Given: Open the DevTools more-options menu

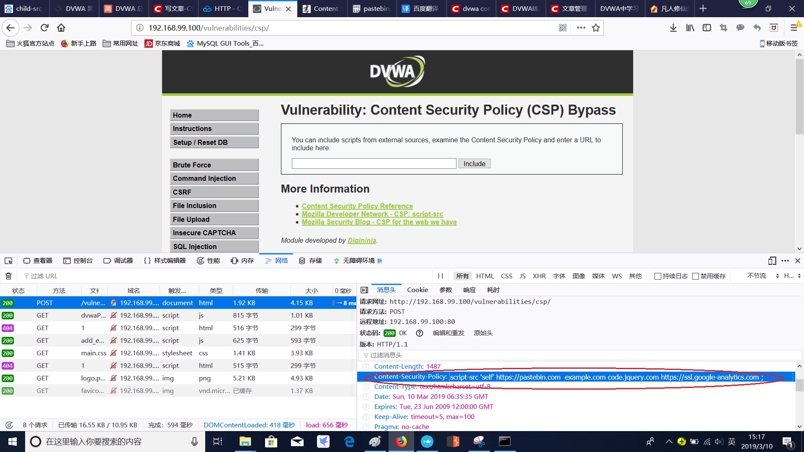Looking at the screenshot, I should point(785,260).
